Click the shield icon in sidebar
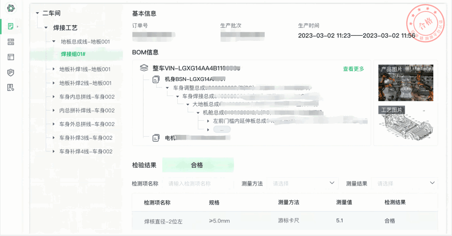Screen dimensions: 452x236 pyautogui.click(x=11, y=72)
